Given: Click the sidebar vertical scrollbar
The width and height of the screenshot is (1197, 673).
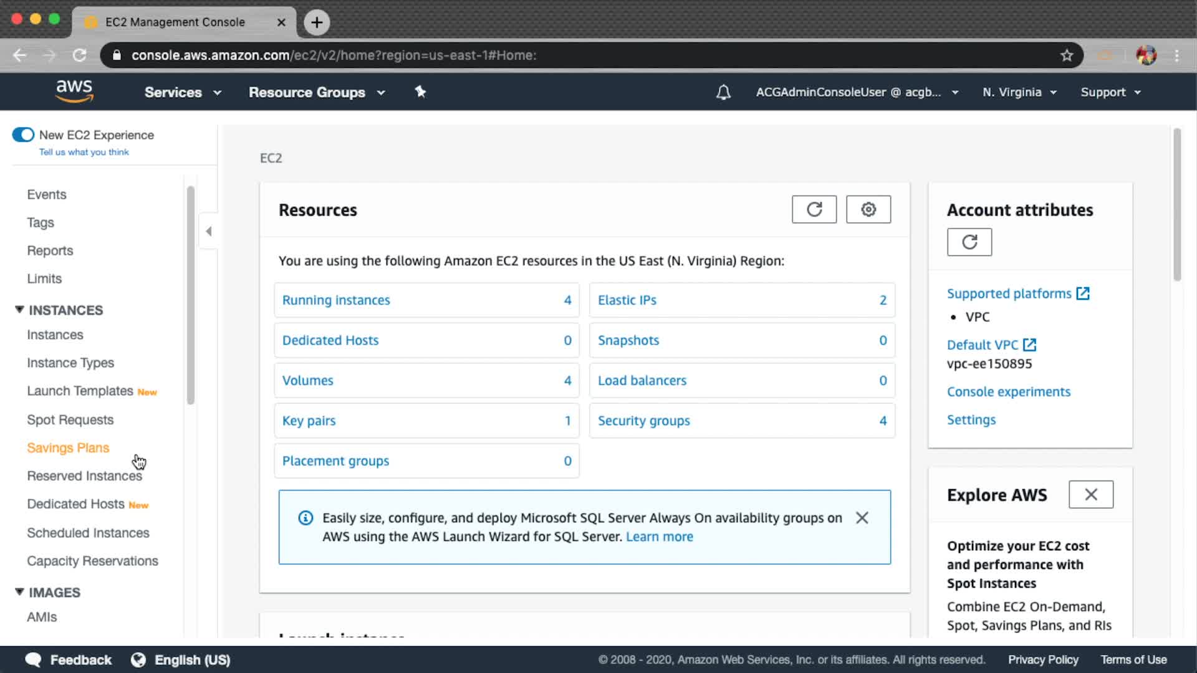Looking at the screenshot, I should point(191,295).
